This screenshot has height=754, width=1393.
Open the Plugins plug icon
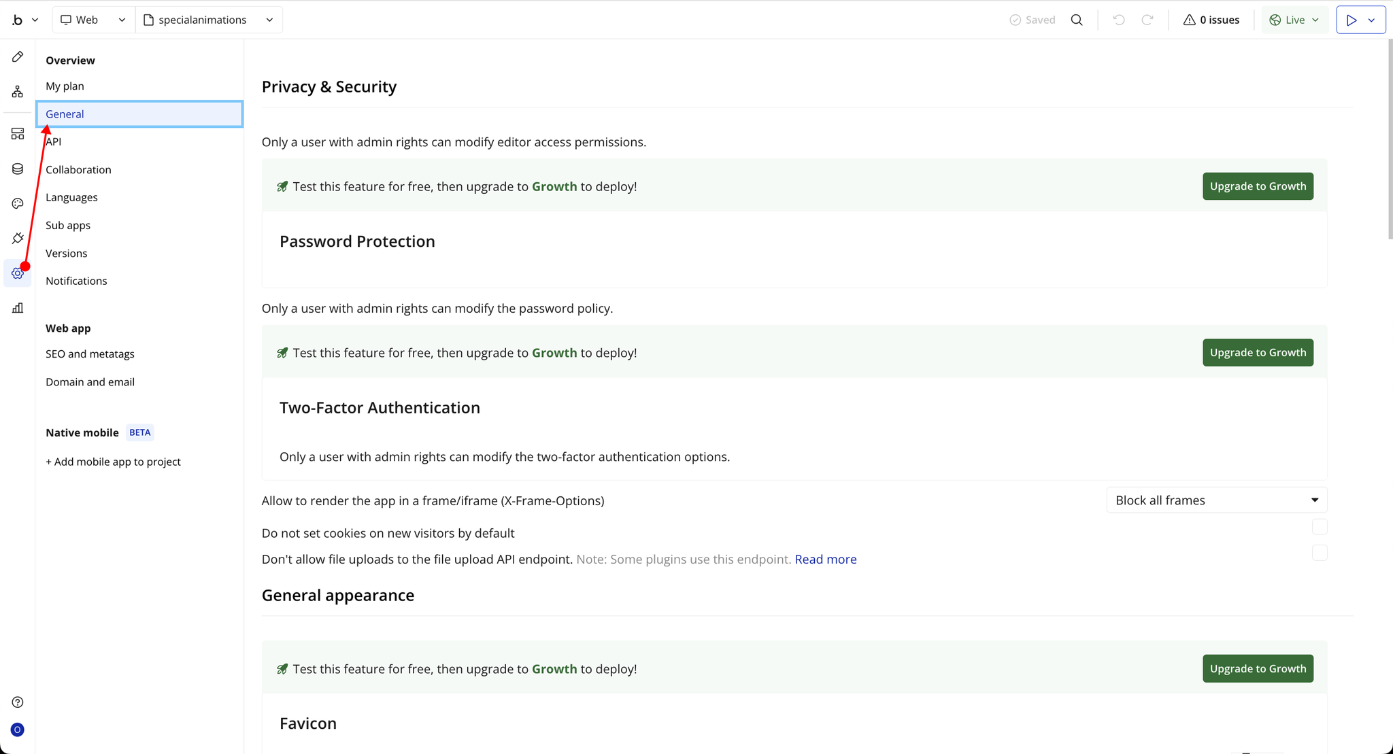click(x=18, y=239)
